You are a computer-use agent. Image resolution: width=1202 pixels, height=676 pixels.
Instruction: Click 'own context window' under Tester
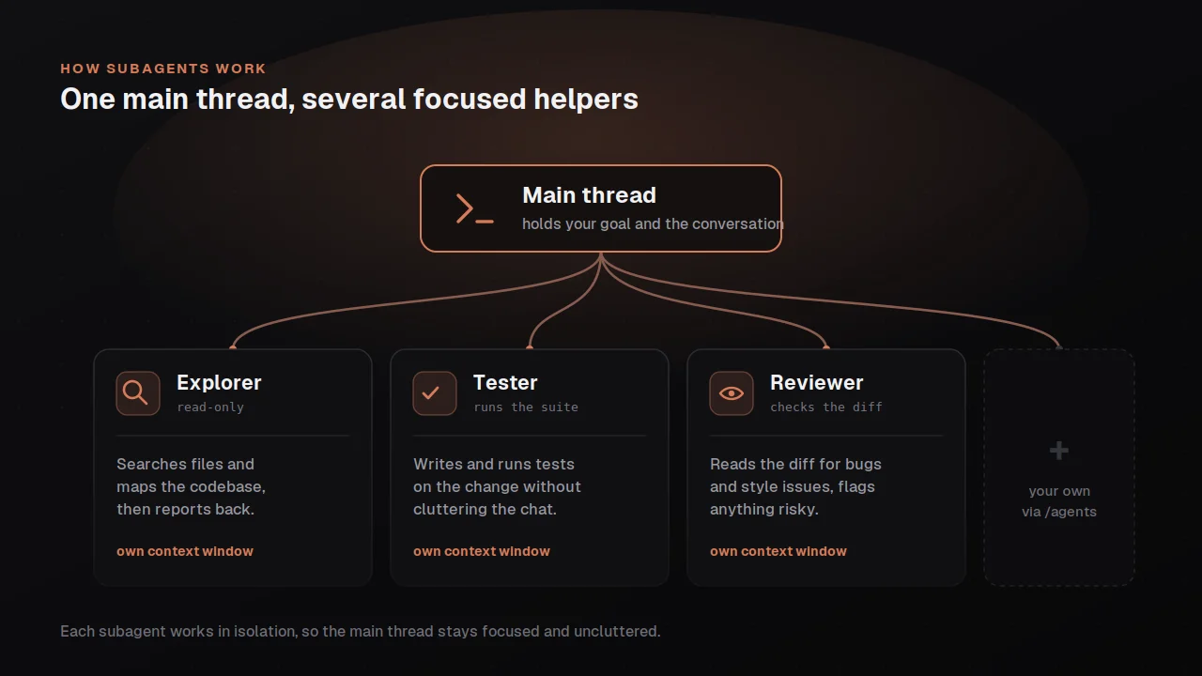[482, 551]
